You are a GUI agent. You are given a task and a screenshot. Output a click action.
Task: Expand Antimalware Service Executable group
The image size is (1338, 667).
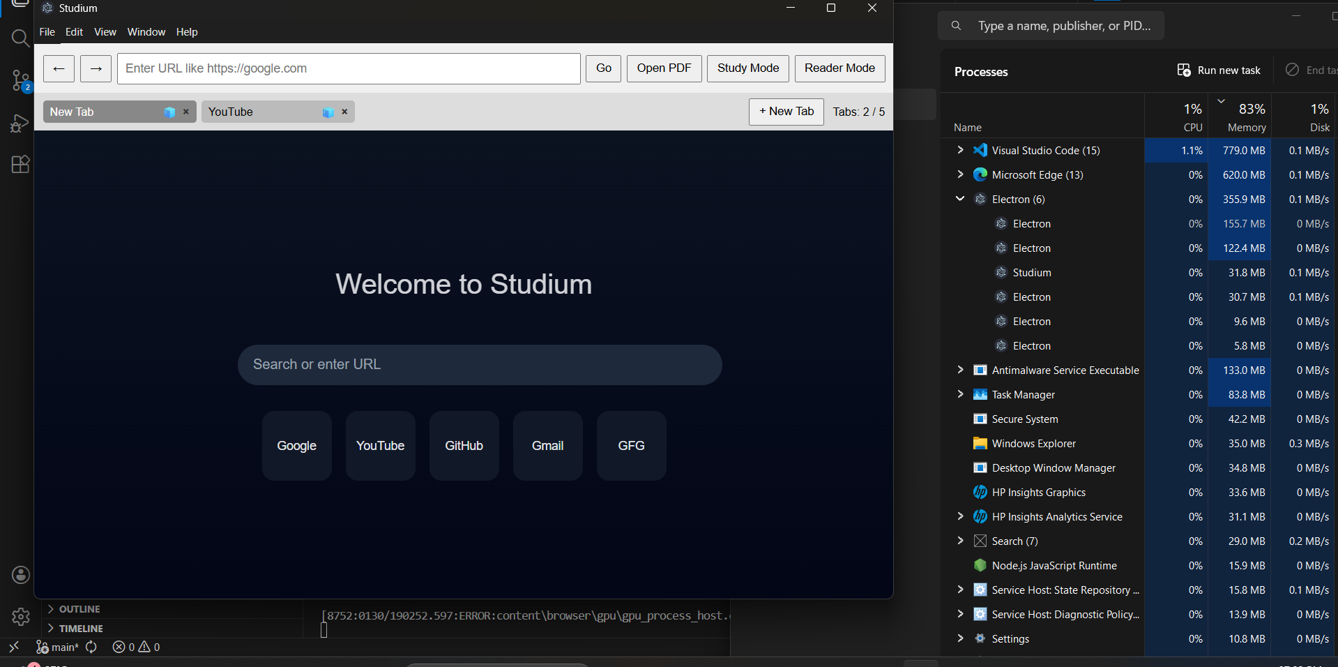tap(960, 370)
